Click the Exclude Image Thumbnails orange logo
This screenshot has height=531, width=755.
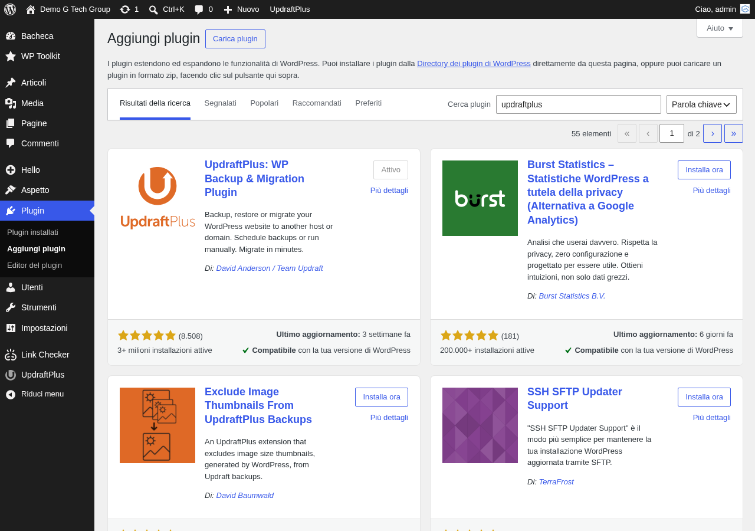[x=157, y=425]
